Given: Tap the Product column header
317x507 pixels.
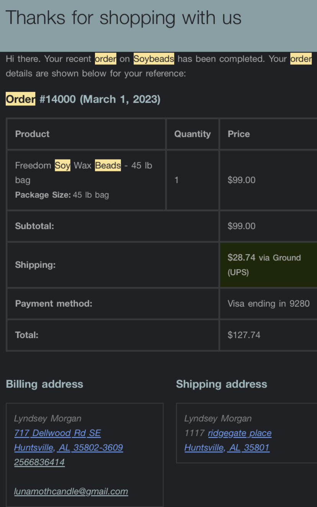Looking at the screenshot, I should (x=32, y=134).
